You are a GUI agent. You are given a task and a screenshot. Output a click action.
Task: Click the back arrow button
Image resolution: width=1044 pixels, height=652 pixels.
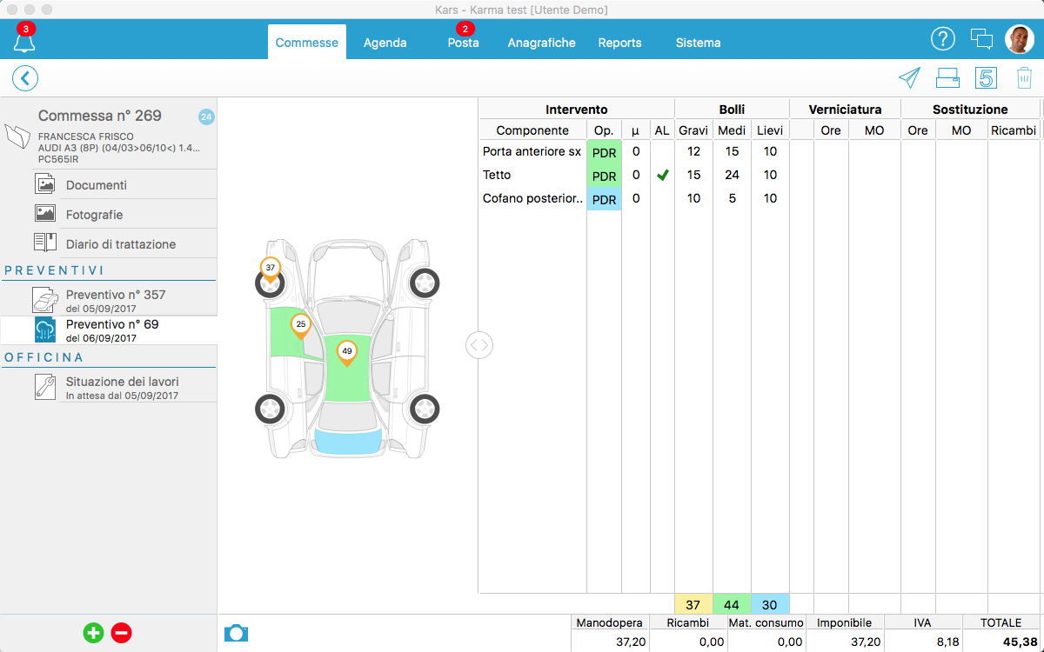click(25, 78)
